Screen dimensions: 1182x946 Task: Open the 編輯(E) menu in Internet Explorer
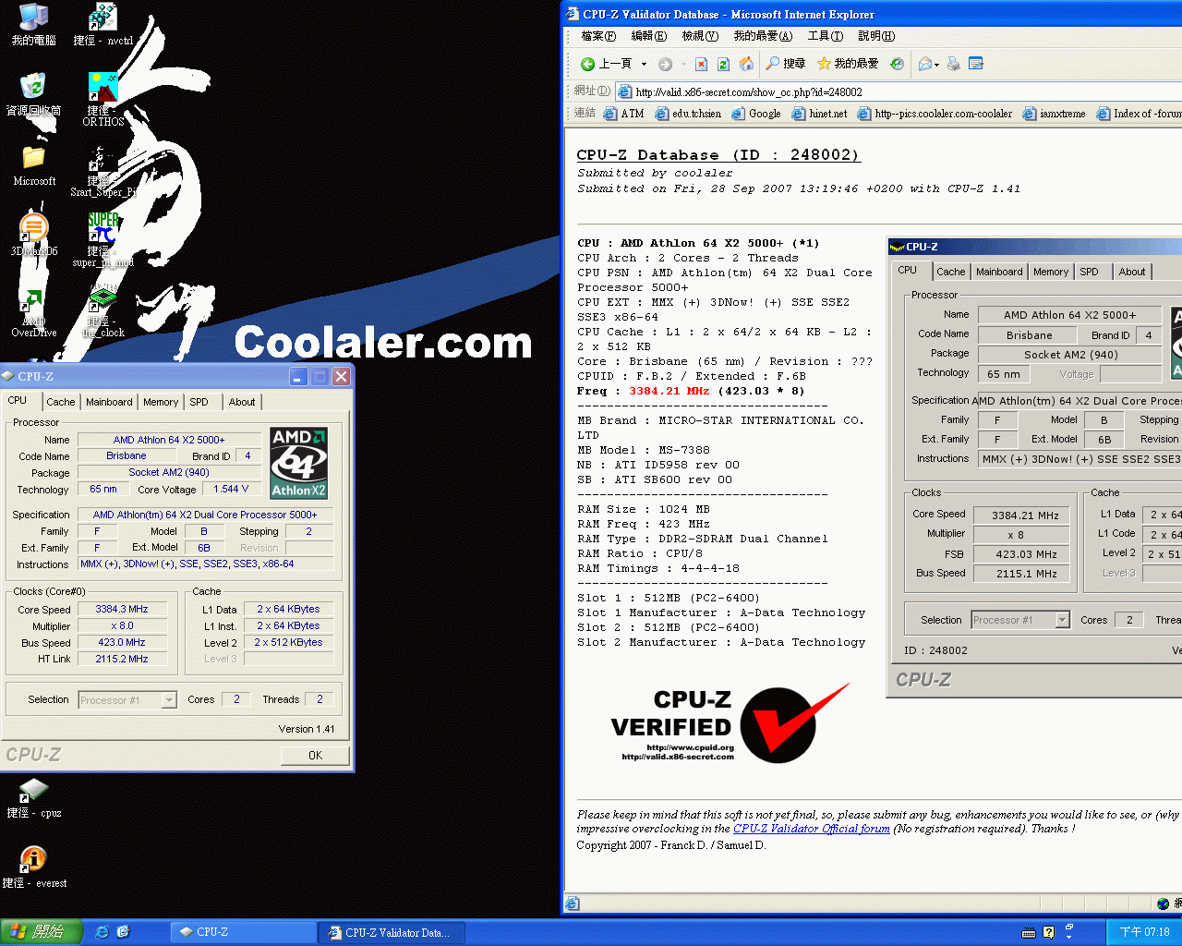point(648,36)
